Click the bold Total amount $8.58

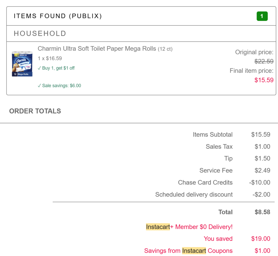click(262, 212)
